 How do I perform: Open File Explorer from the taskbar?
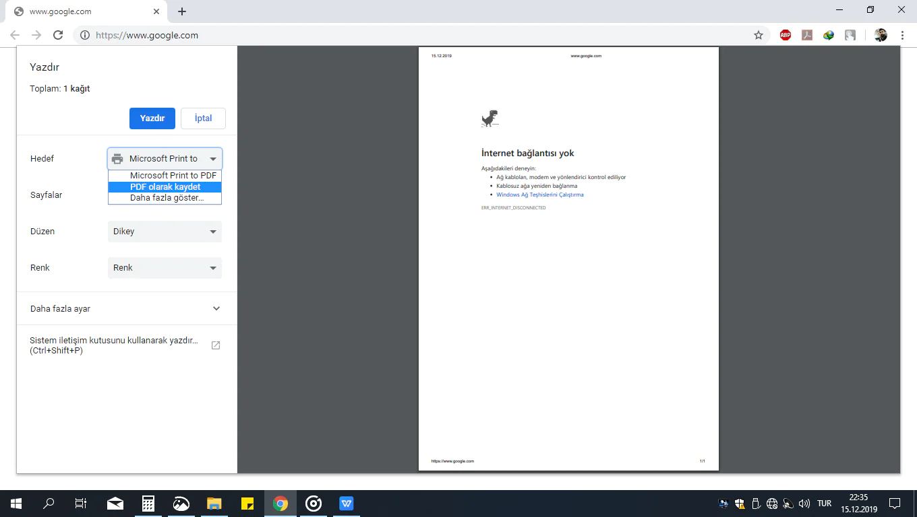click(x=214, y=504)
